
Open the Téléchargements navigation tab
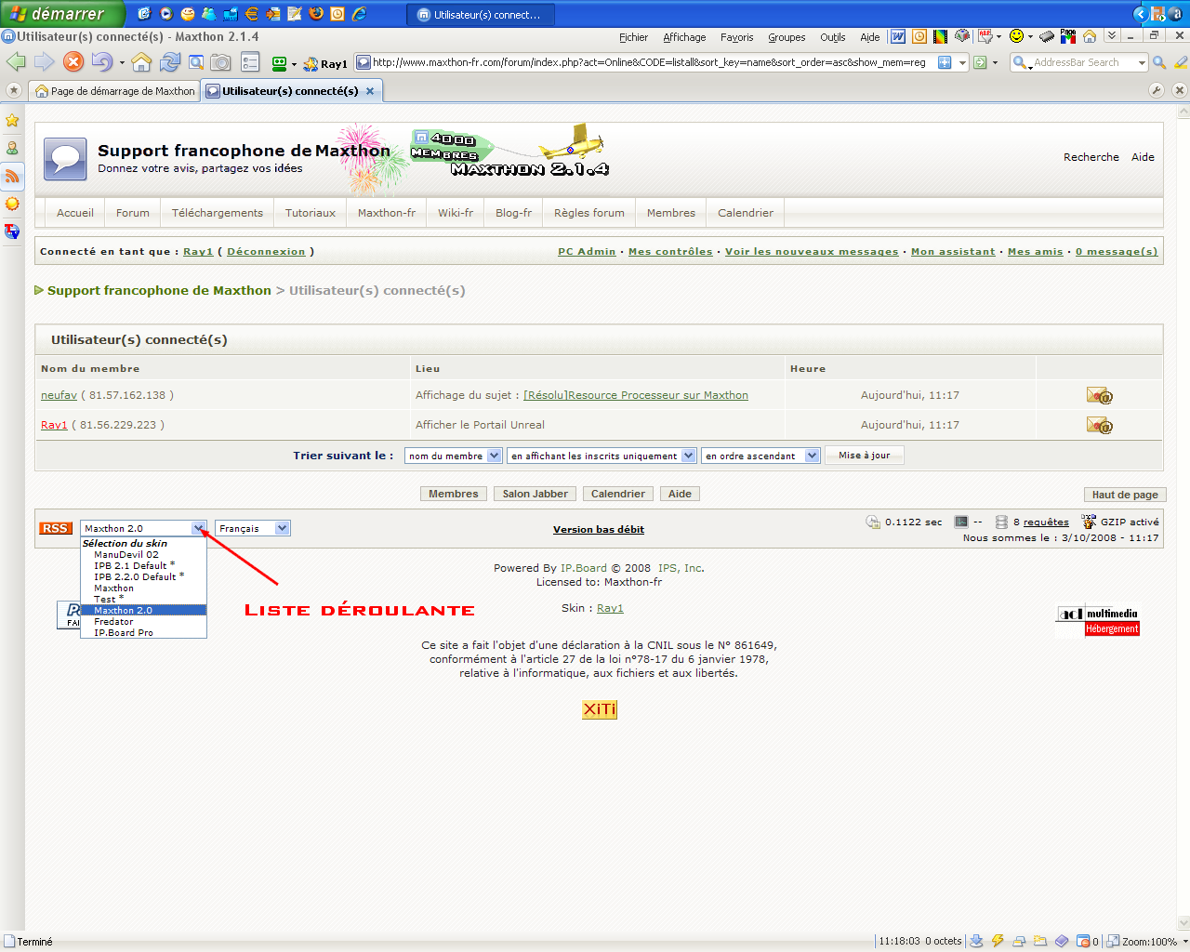[x=218, y=213]
